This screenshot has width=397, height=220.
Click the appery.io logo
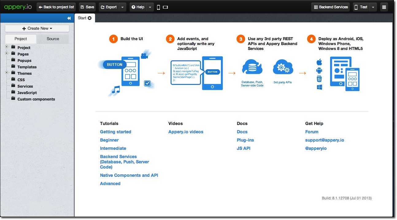pos(18,7)
